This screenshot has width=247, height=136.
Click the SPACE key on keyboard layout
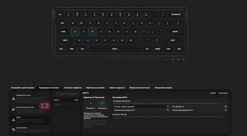[115, 49]
